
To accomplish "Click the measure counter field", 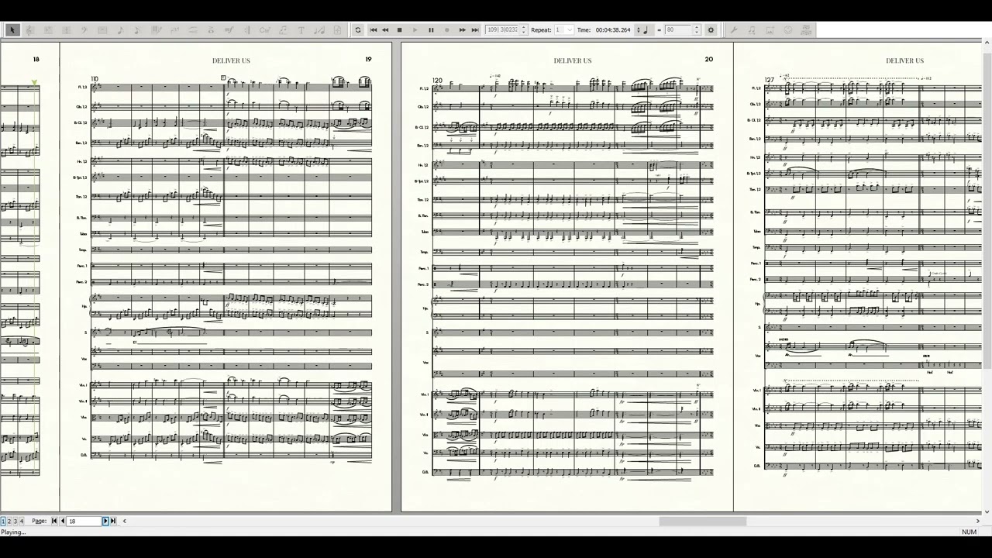I will click(502, 30).
